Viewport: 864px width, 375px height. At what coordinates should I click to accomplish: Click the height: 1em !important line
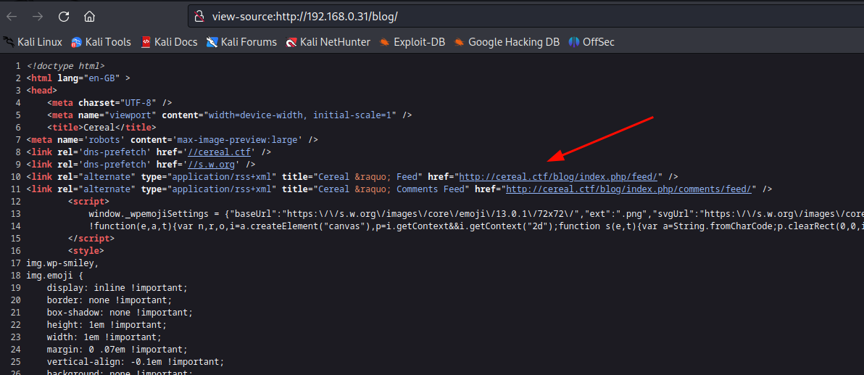107,324
